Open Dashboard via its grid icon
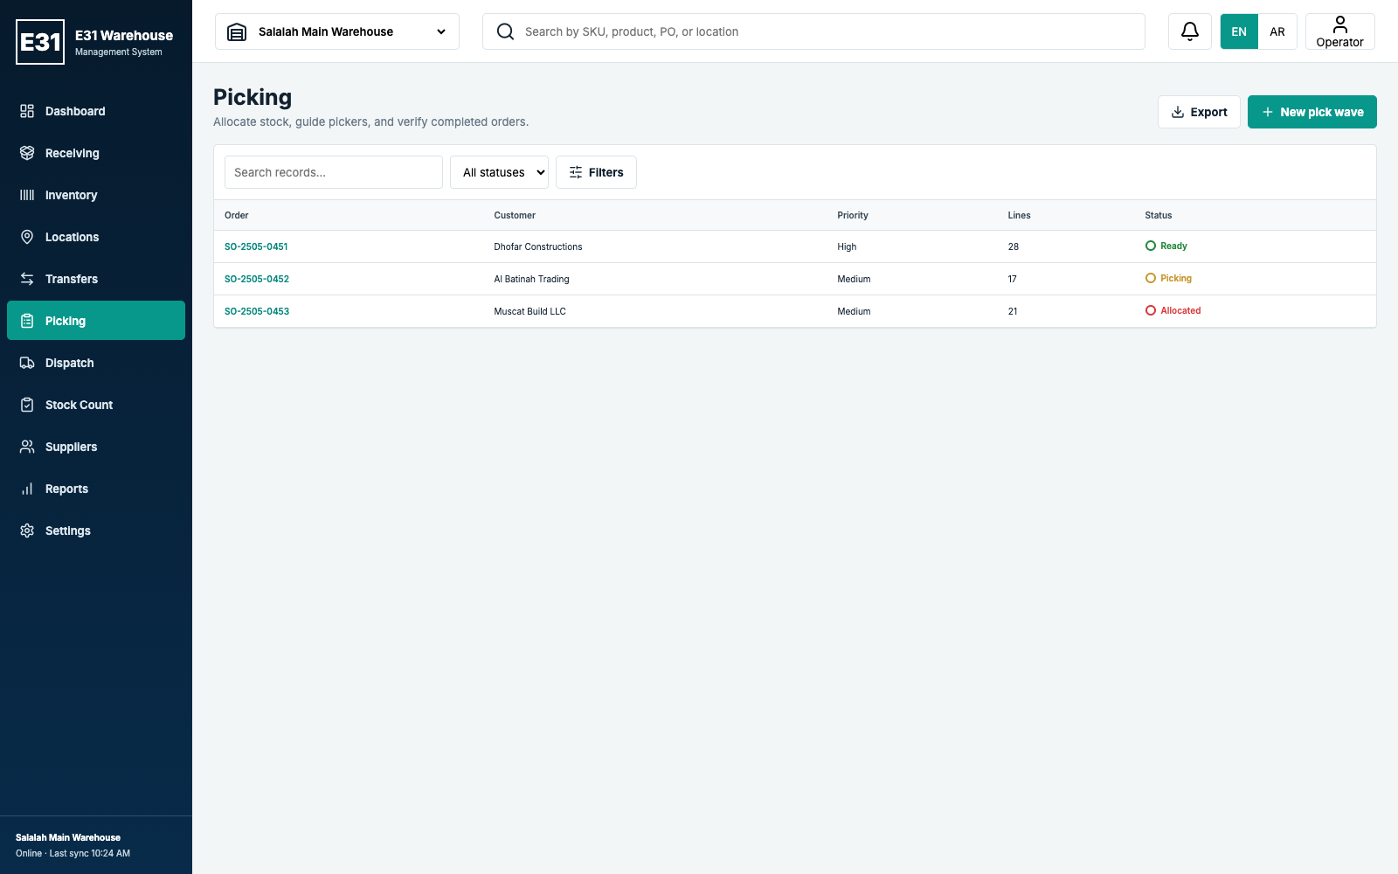1398x874 pixels. pos(27,111)
